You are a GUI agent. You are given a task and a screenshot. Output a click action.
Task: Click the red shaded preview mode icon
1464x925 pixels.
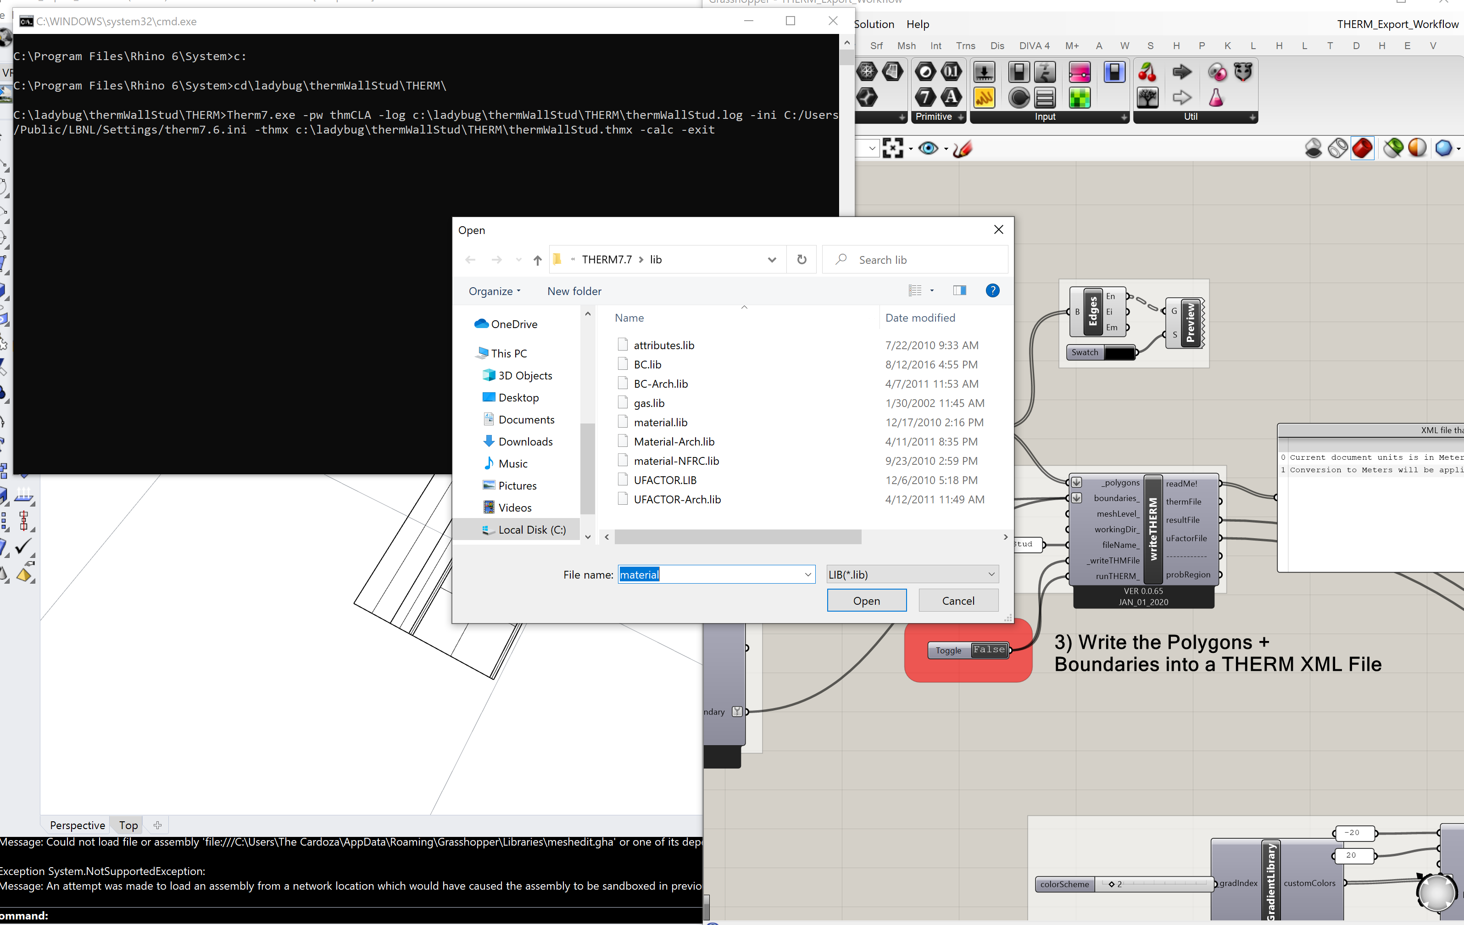pyautogui.click(x=1363, y=148)
